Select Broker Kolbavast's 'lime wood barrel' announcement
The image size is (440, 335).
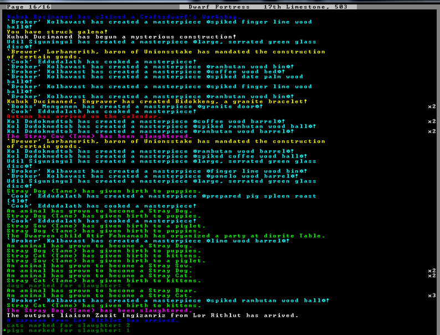point(148,241)
